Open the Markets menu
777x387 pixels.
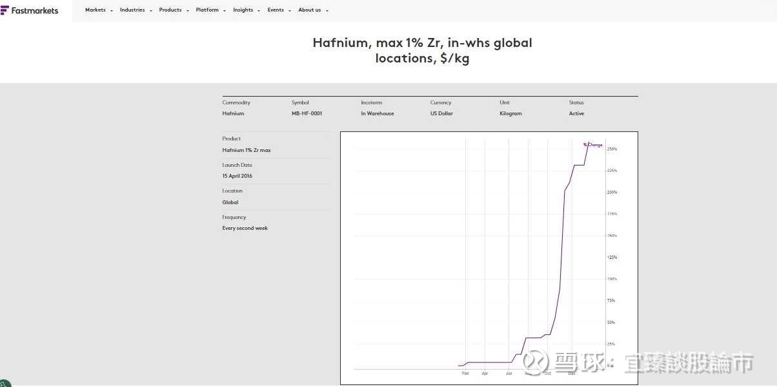(99, 10)
